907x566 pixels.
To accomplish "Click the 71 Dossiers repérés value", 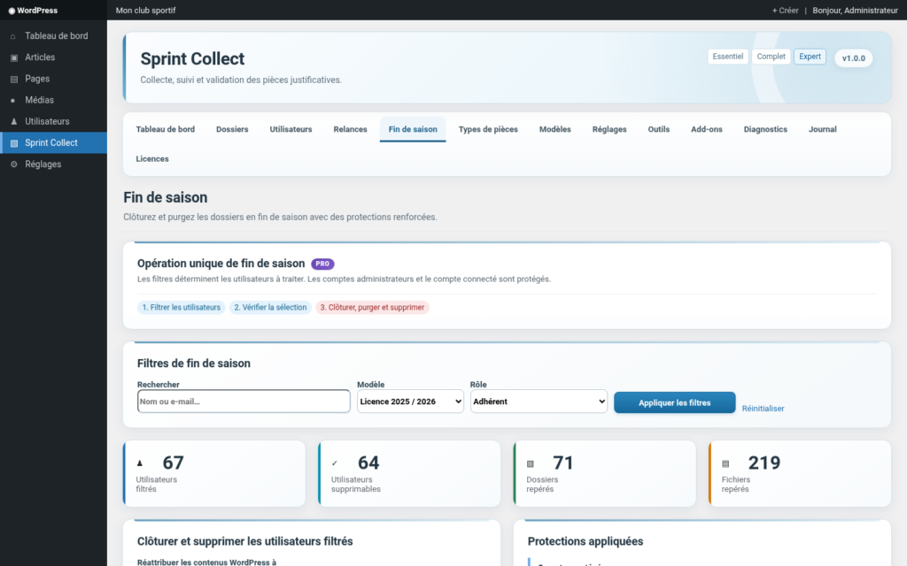I will click(x=562, y=463).
